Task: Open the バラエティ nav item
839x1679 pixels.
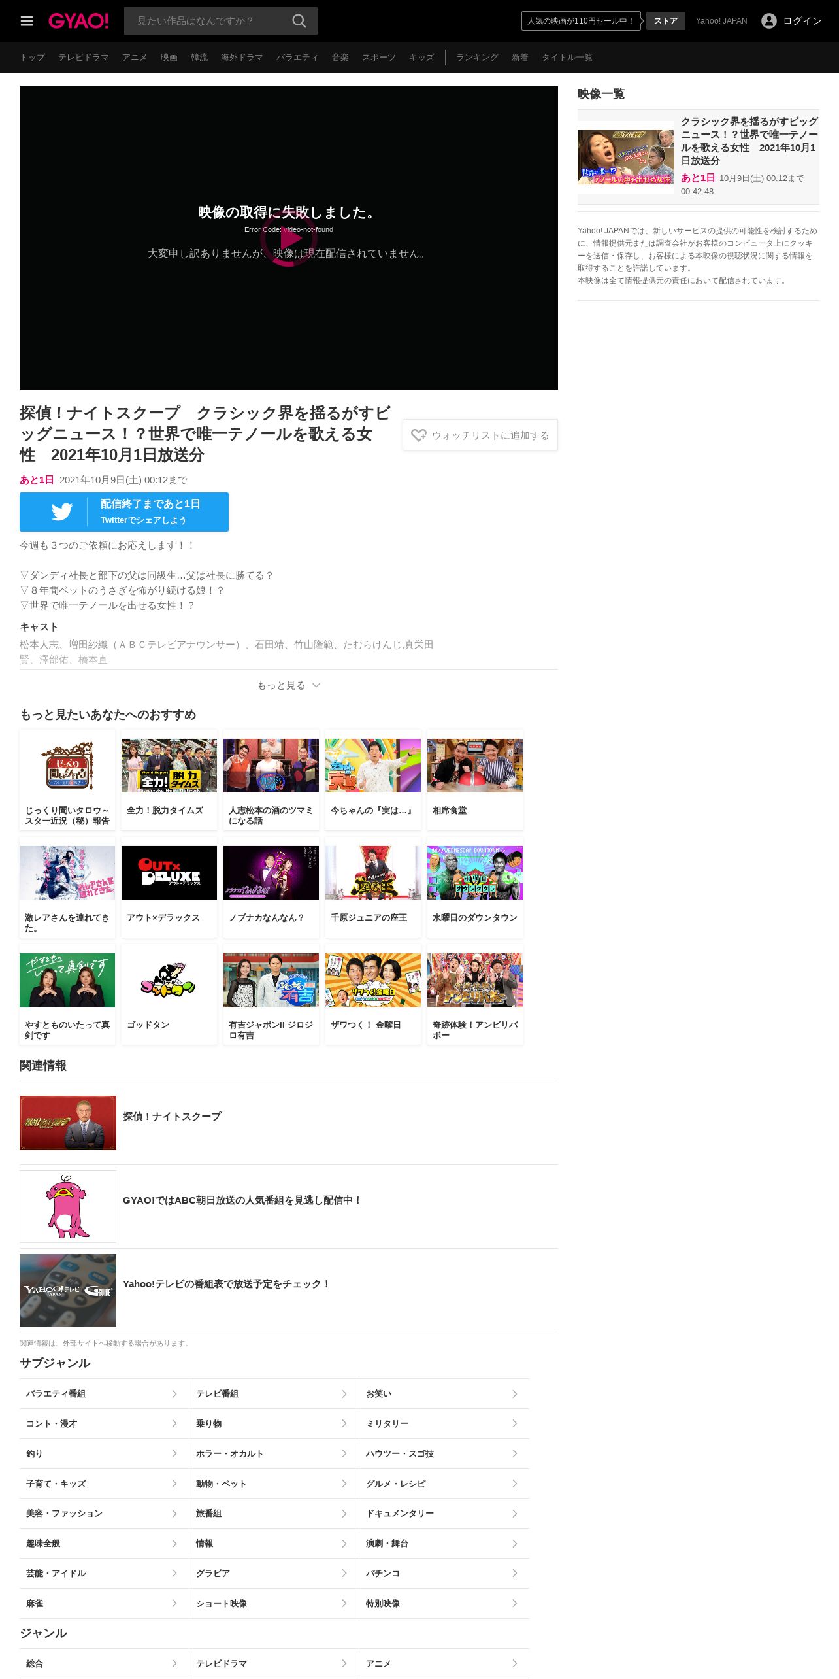Action: 297,58
